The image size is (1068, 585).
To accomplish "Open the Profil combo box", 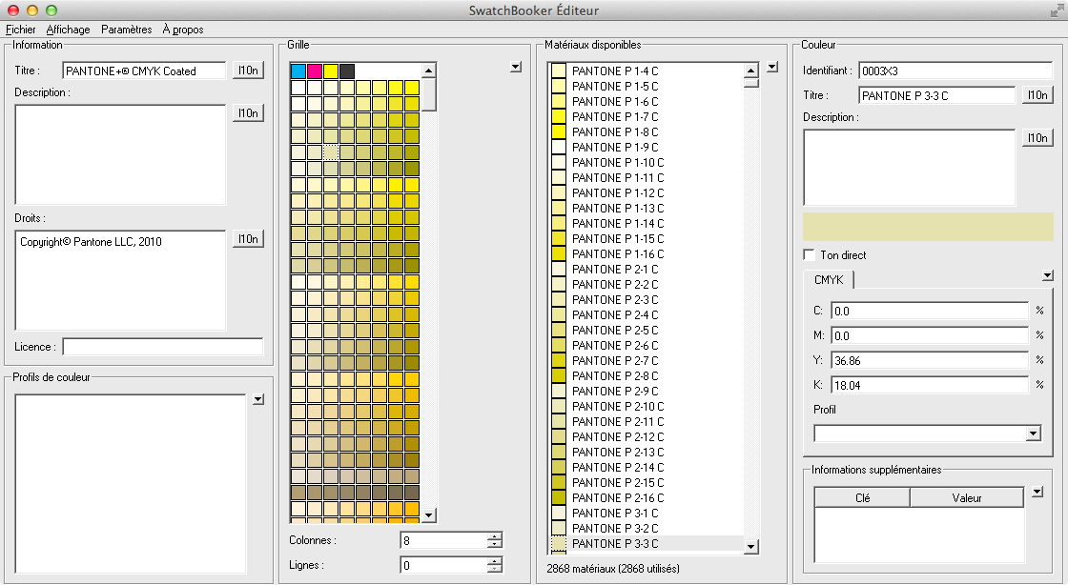I will (x=928, y=434).
